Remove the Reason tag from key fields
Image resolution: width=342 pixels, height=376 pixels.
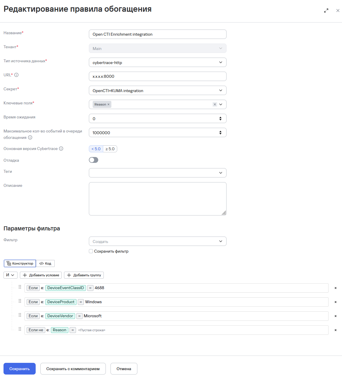pos(108,104)
